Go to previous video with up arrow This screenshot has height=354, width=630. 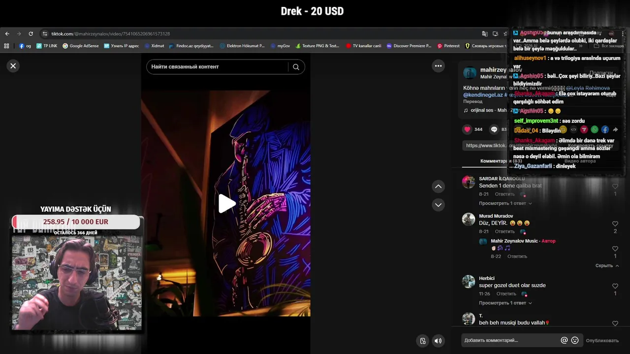pyautogui.click(x=438, y=186)
